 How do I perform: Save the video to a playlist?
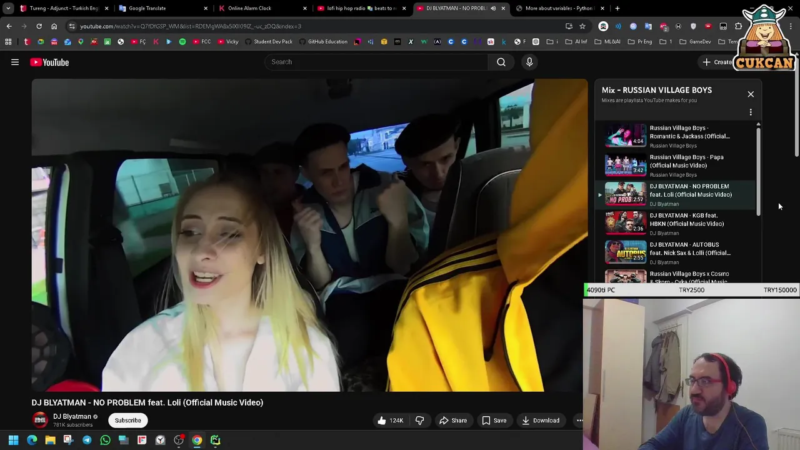tap(494, 421)
